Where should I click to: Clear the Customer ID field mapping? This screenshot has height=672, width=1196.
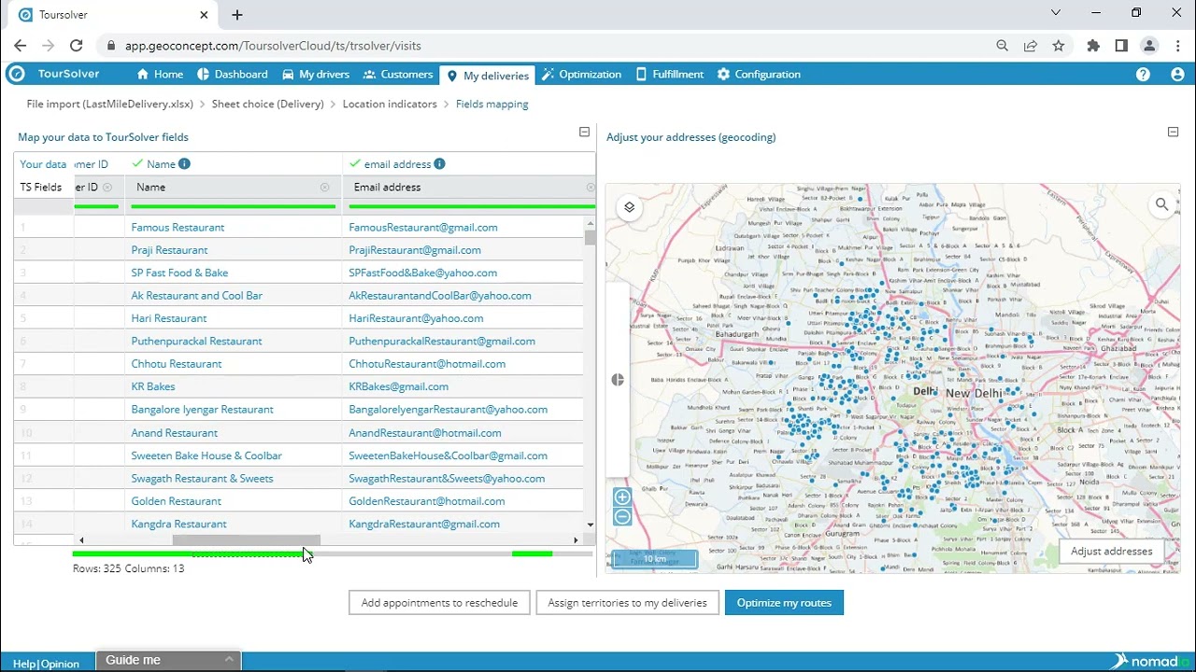click(107, 188)
